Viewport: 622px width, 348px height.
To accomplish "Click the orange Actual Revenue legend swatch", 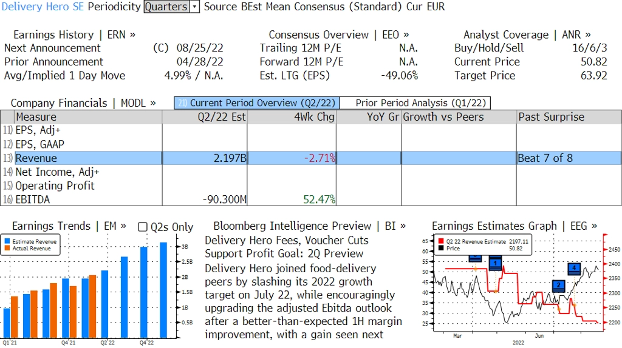I will 7,248.
